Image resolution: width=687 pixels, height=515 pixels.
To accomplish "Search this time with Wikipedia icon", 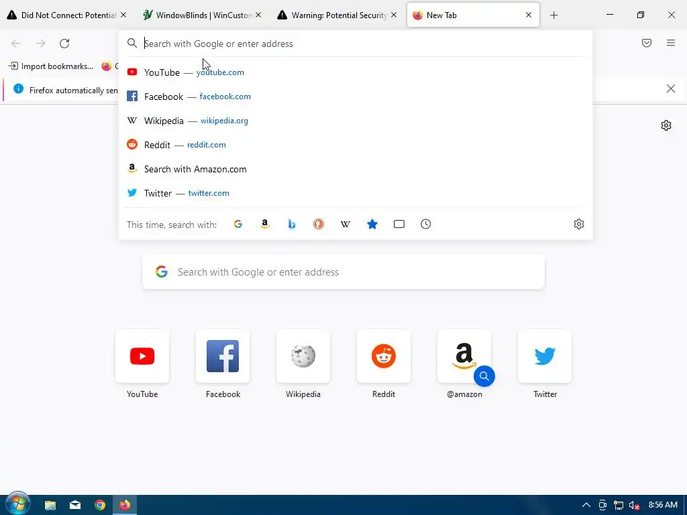I will (x=346, y=224).
